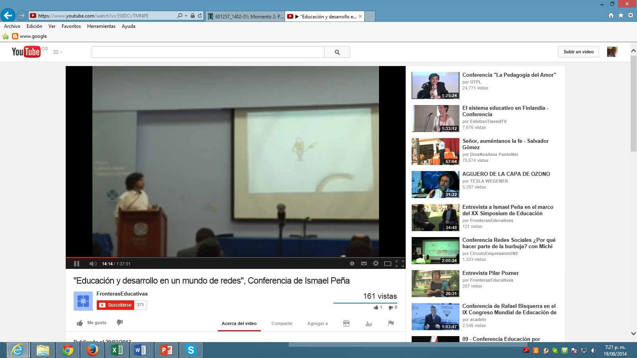Screen dimensions: 637x358
Task: Open Firefox from the Windows taskbar
Action: (92, 350)
